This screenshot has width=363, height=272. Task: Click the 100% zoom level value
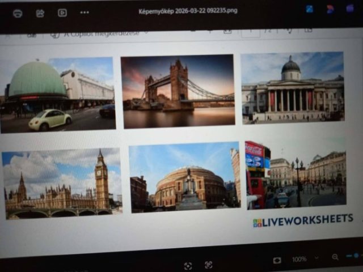[299, 260]
